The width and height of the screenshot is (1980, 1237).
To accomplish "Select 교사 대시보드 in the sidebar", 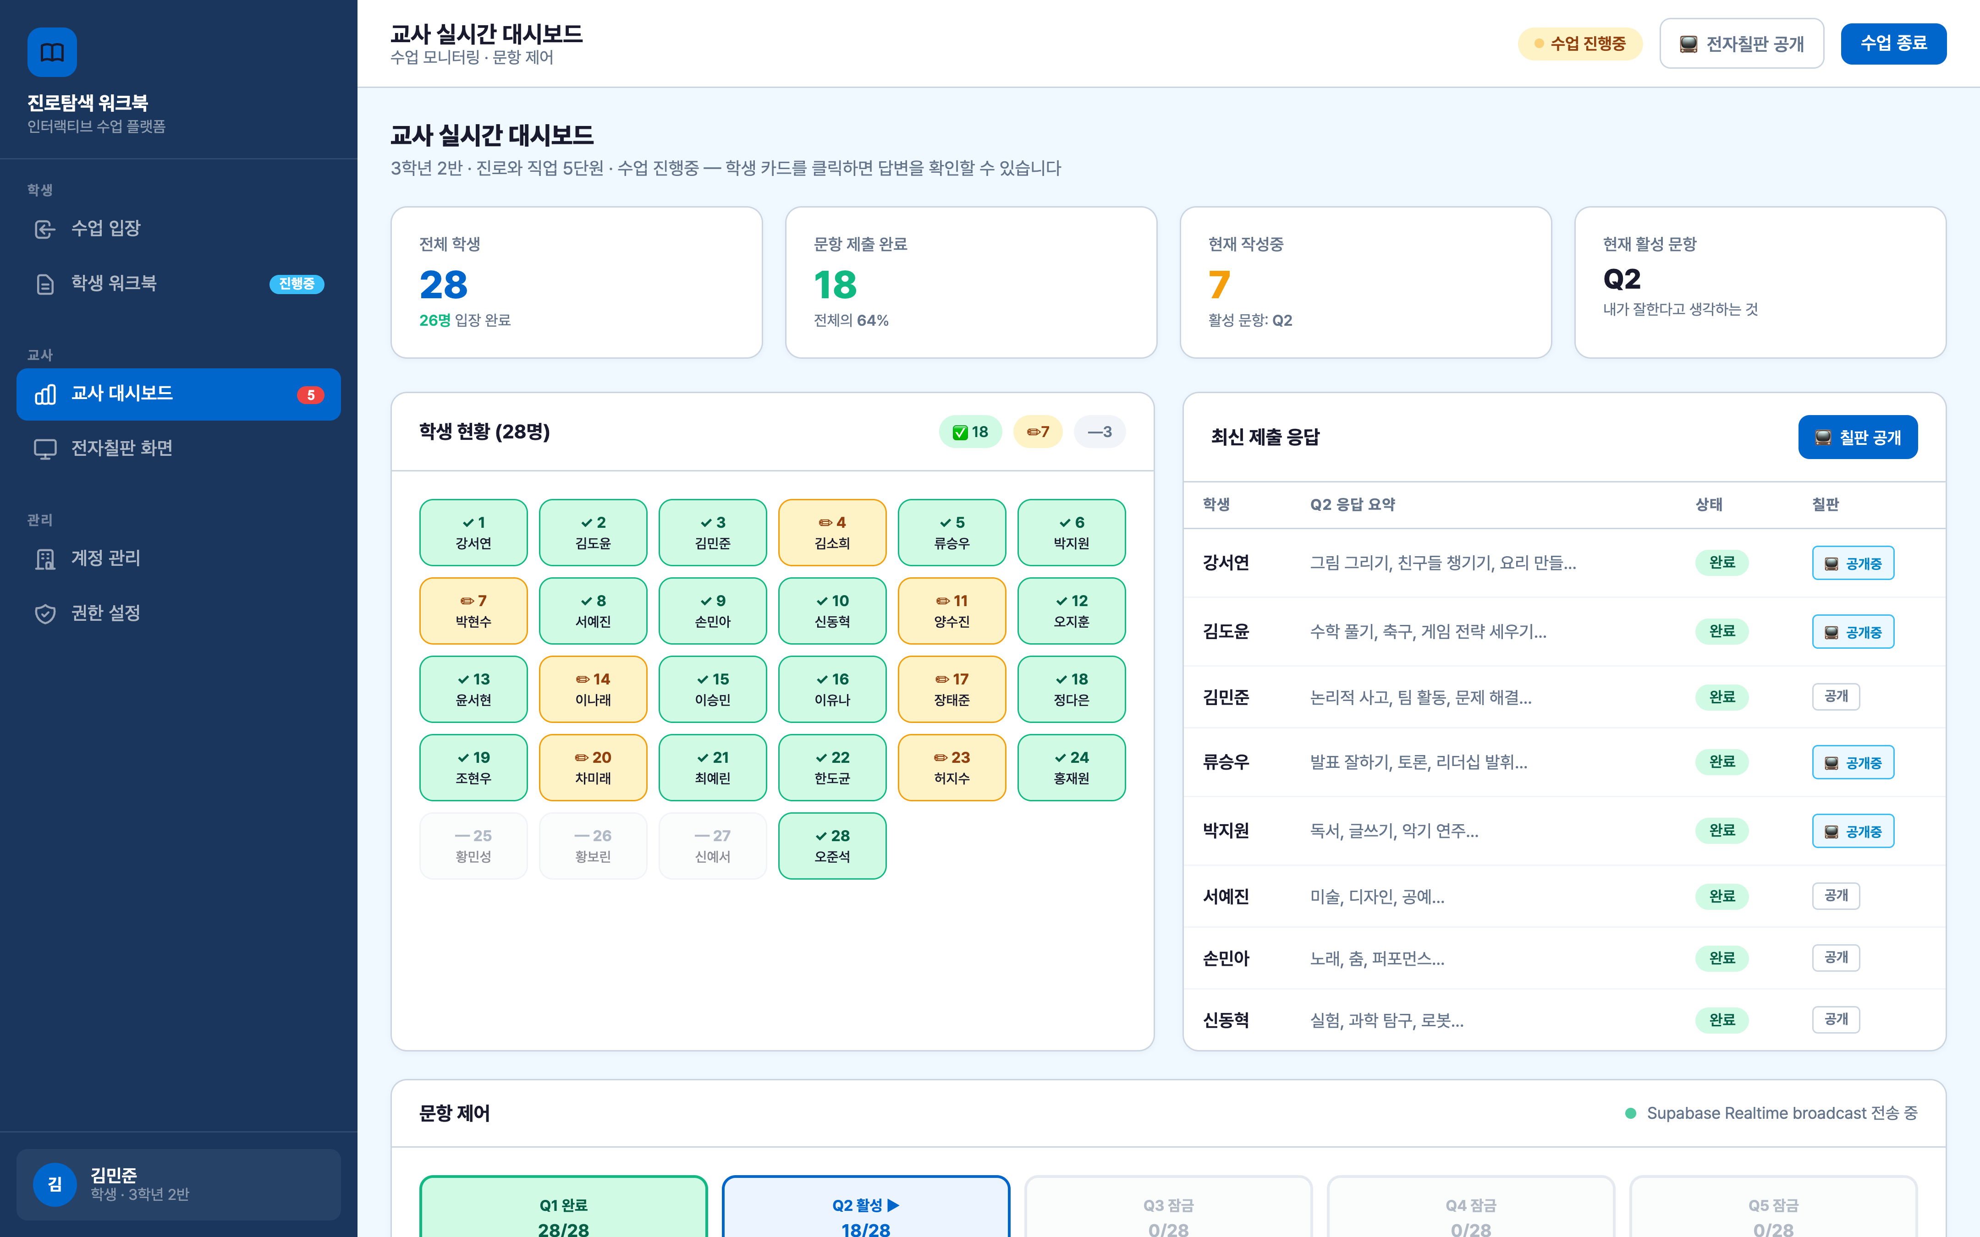I will pos(178,394).
